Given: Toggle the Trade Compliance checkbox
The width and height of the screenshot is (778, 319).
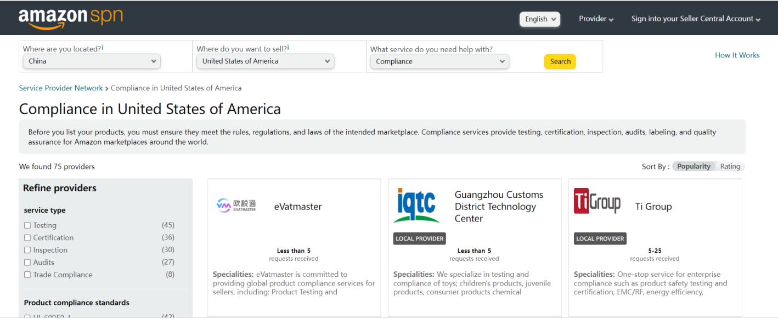Looking at the screenshot, I should [x=27, y=275].
